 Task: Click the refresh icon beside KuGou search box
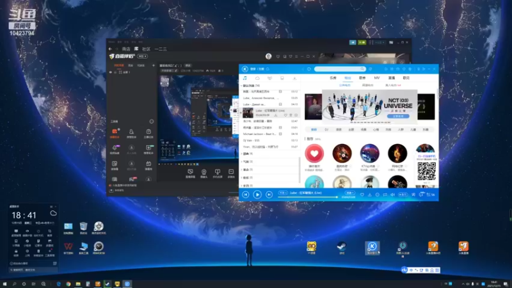(x=309, y=69)
